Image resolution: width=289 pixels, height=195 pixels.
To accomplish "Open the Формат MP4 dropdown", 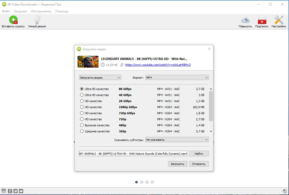I will 177,78.
